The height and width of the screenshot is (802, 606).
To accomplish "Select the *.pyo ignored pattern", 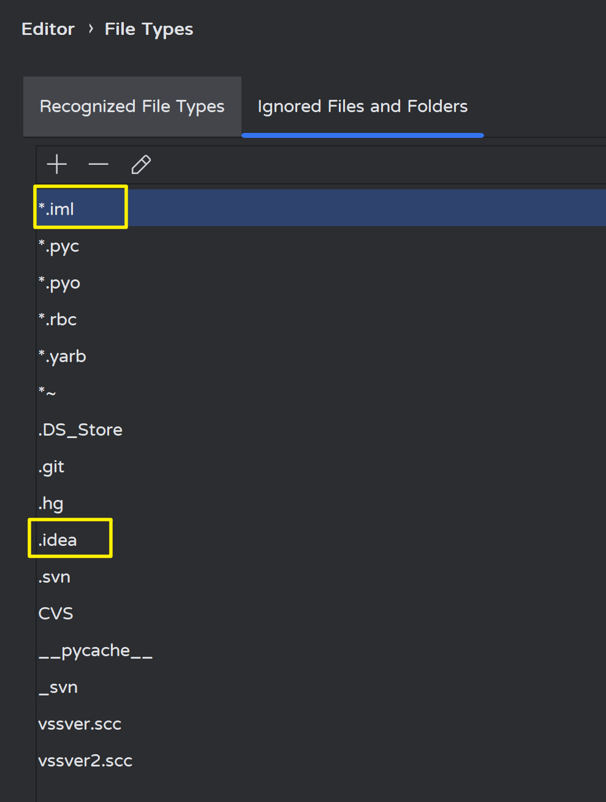I will 59,283.
